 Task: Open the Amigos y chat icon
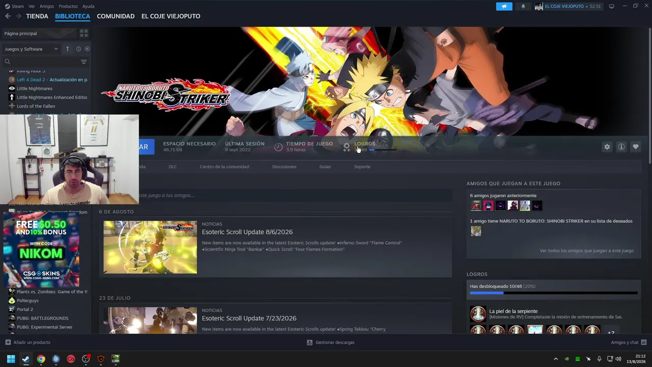pyautogui.click(x=644, y=343)
